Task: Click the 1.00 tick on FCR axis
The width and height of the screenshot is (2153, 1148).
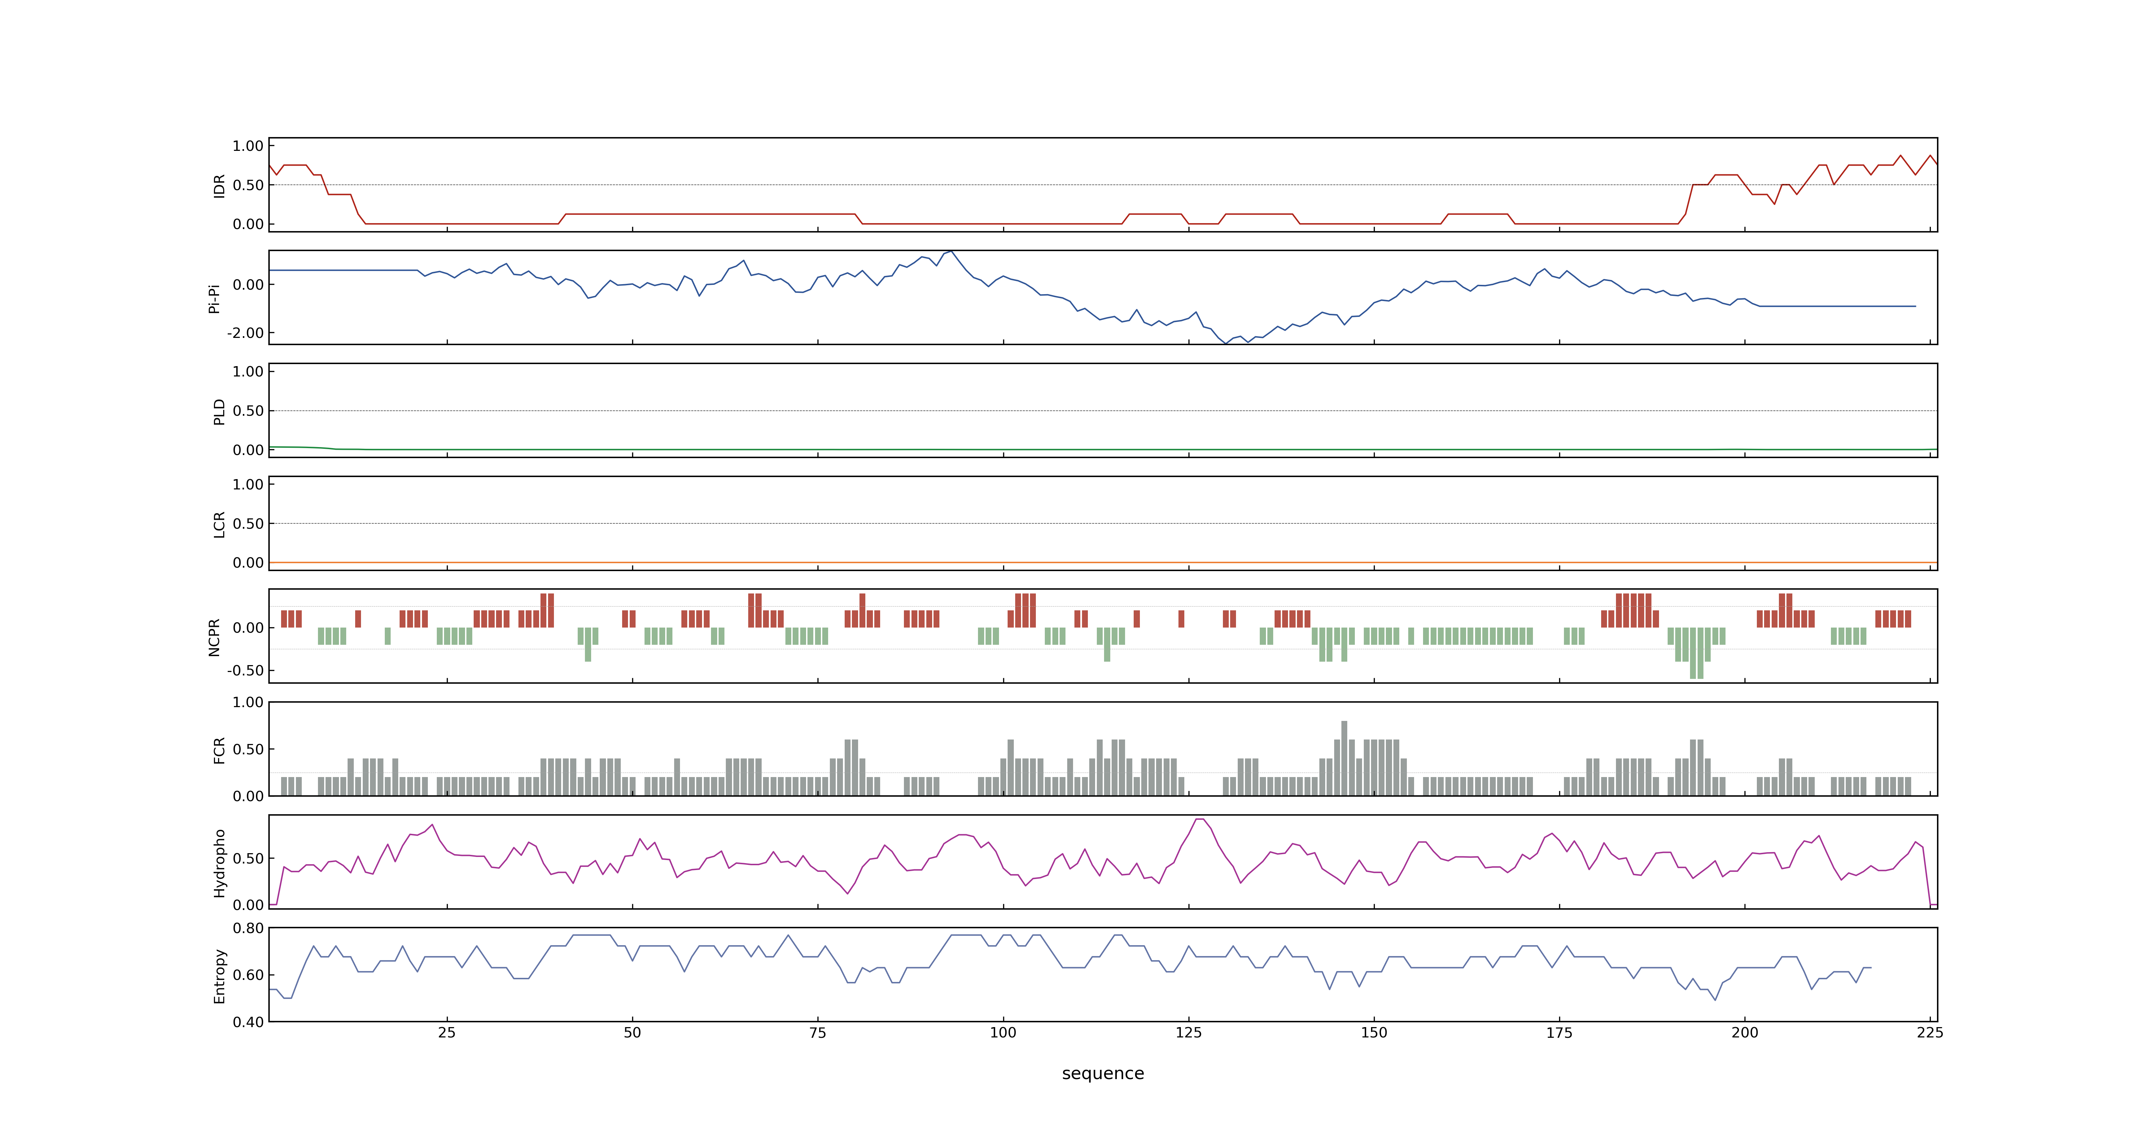Action: point(248,702)
